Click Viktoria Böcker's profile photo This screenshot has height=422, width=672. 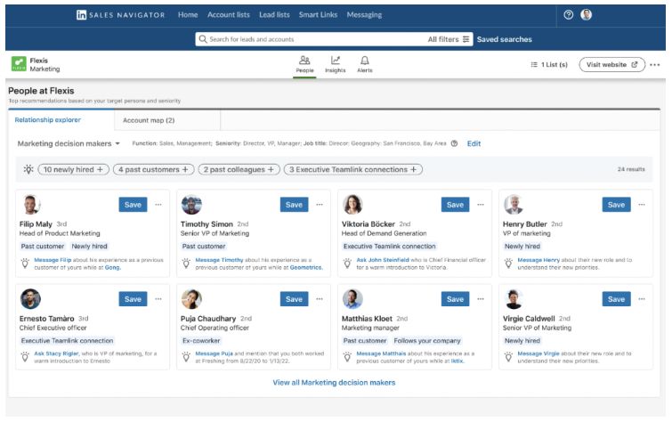point(352,205)
